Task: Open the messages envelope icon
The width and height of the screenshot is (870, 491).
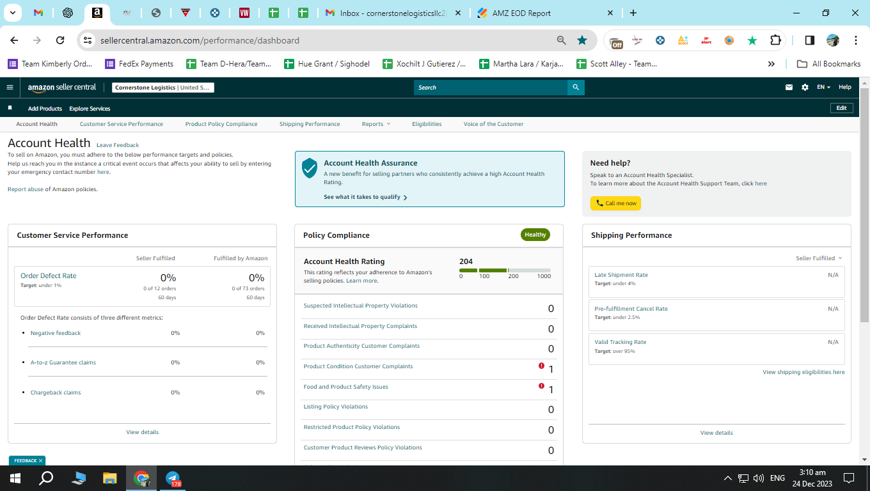Action: click(789, 88)
